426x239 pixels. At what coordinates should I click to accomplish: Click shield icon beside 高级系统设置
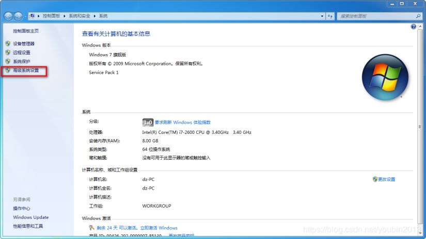pyautogui.click(x=8, y=70)
